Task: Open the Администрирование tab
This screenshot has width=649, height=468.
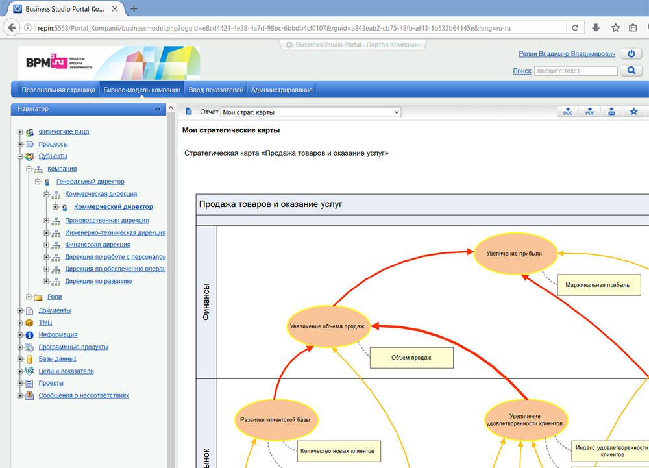Action: point(282,90)
